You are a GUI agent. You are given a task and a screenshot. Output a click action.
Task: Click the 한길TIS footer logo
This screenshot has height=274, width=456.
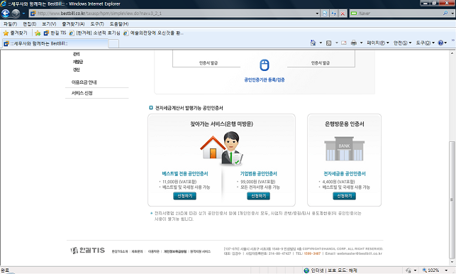(87, 251)
